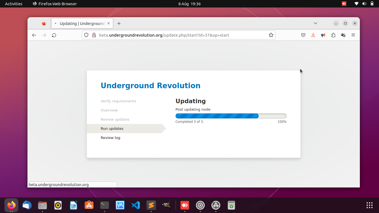Show the applications grid

tap(370, 205)
